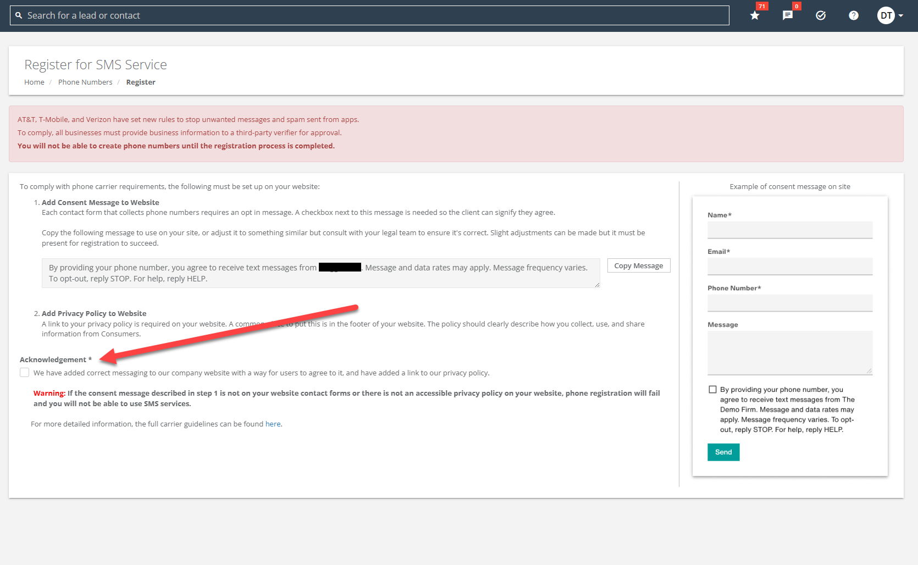Click the Register breadcrumb item
This screenshot has height=565, width=918.
(x=141, y=82)
